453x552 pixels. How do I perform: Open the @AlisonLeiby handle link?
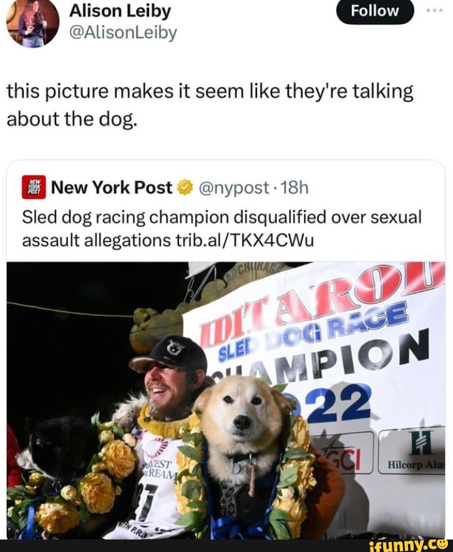(x=123, y=33)
